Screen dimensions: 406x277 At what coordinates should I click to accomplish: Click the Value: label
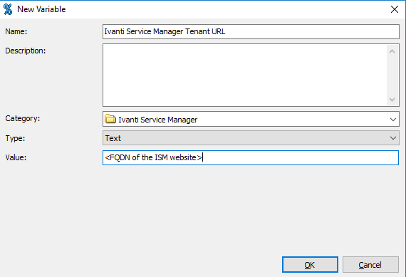click(x=16, y=157)
